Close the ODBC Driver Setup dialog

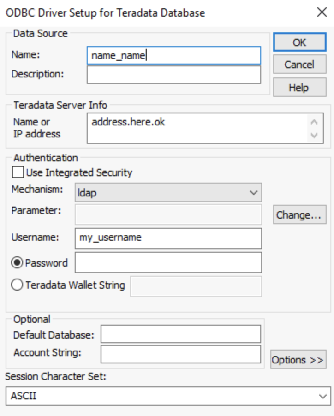322,13
